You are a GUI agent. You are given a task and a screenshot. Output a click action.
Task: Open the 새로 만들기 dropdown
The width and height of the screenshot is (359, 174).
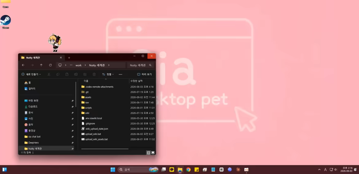pyautogui.click(x=31, y=74)
